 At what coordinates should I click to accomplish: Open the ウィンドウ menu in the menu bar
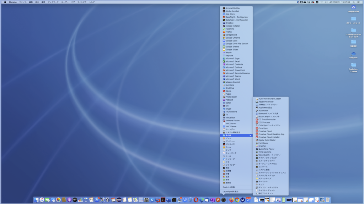point(82,2)
